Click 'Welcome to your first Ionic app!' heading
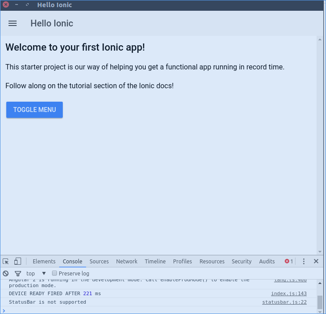This screenshot has width=326, height=314. pos(75,47)
